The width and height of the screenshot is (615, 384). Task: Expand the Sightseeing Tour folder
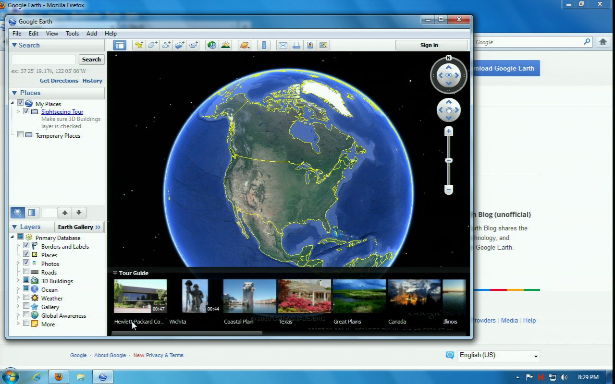(x=18, y=112)
